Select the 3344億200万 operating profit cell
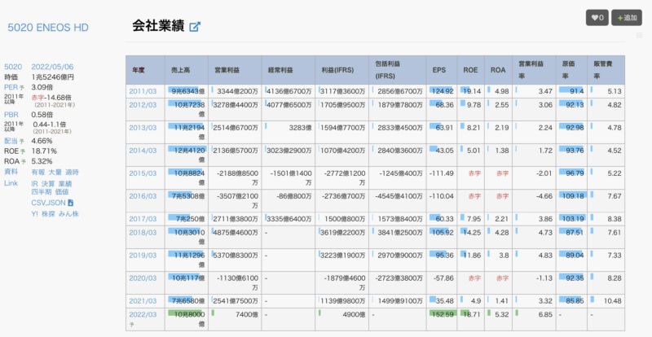 235,91
